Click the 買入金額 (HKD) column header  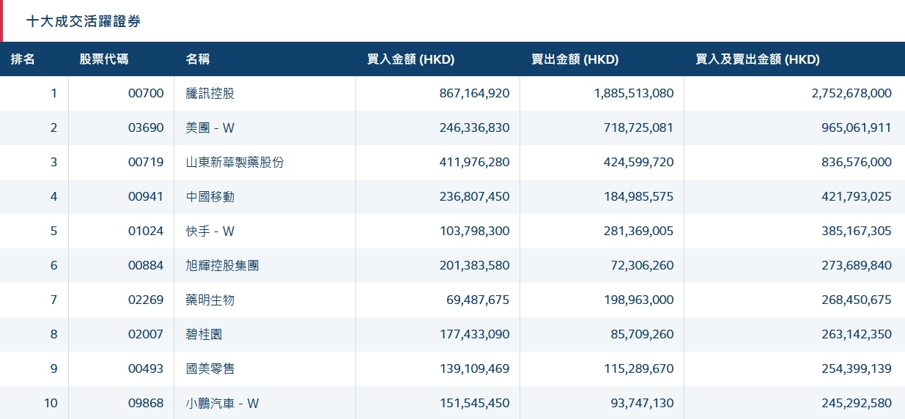click(411, 59)
